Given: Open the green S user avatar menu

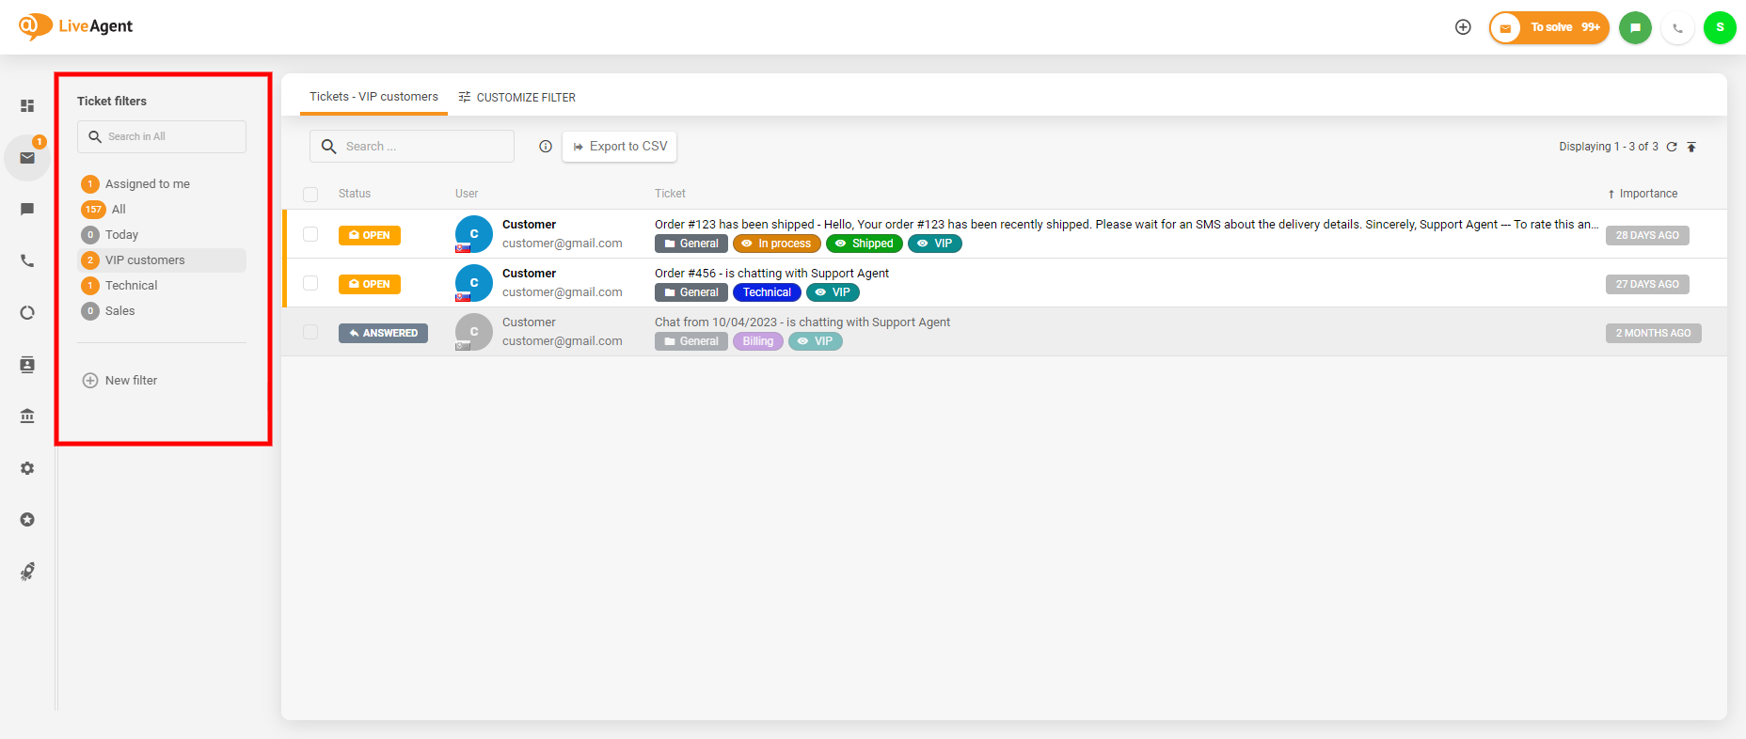Looking at the screenshot, I should coord(1720,27).
